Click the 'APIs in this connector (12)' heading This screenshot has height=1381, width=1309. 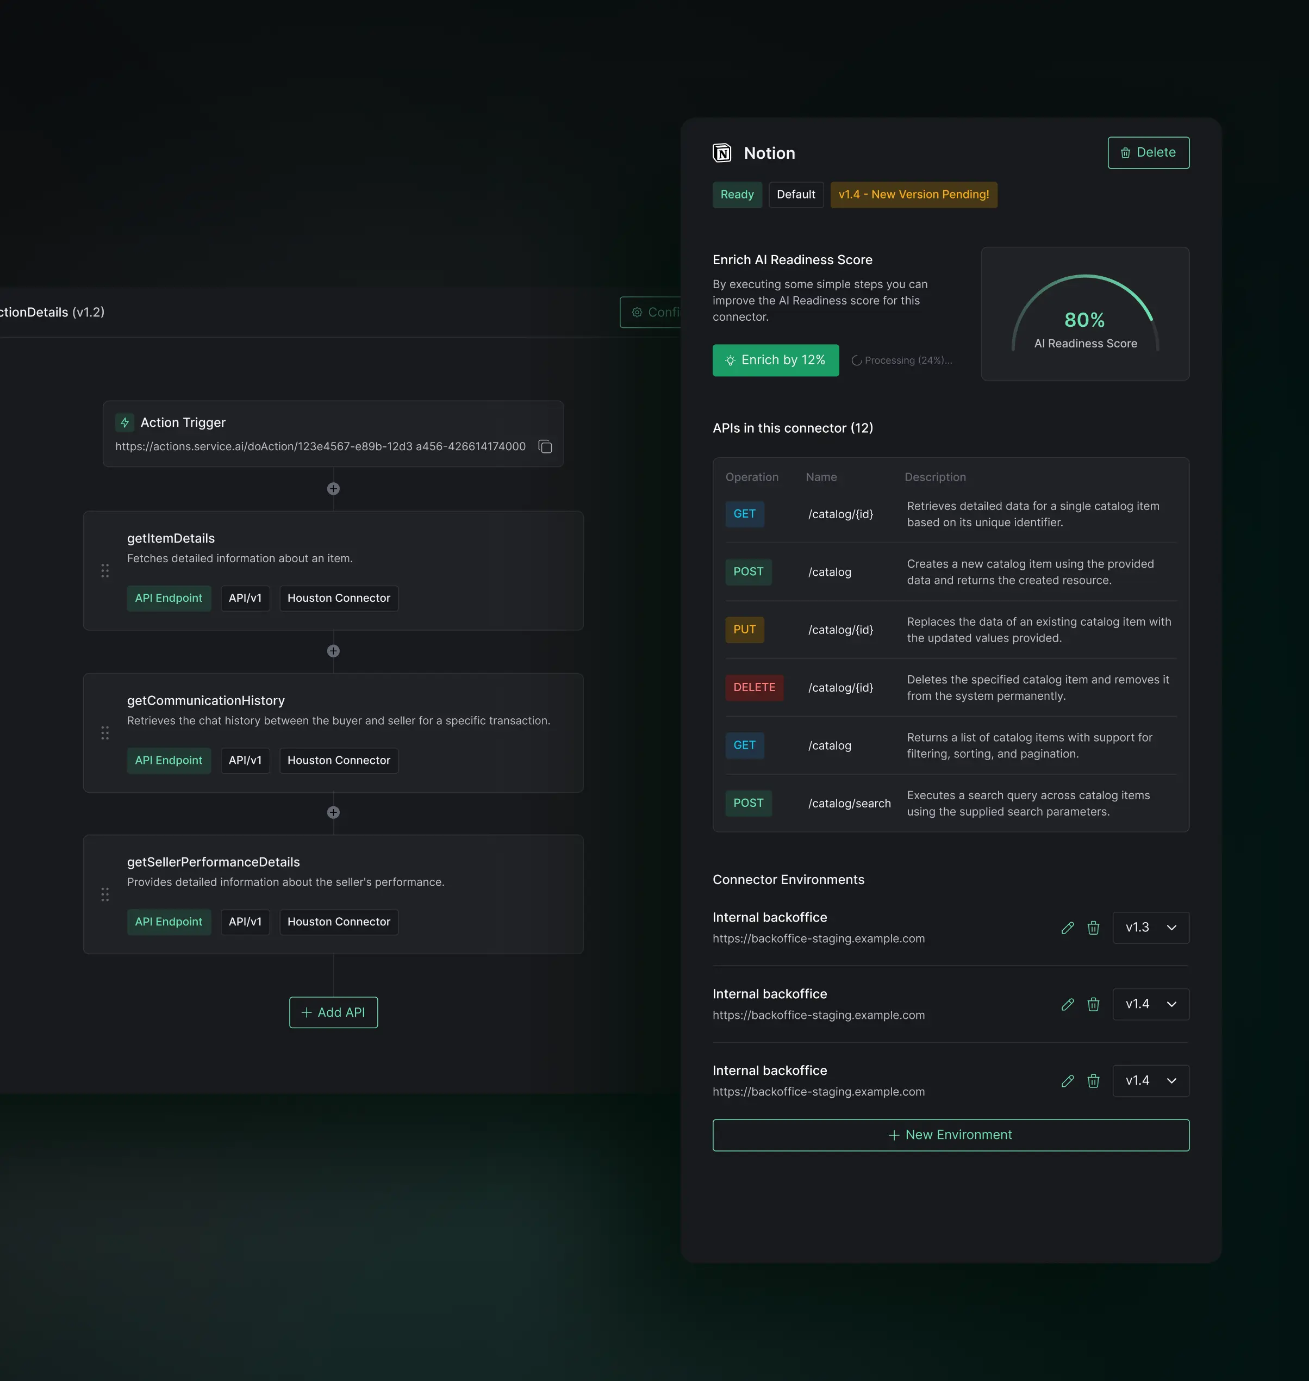tap(793, 428)
